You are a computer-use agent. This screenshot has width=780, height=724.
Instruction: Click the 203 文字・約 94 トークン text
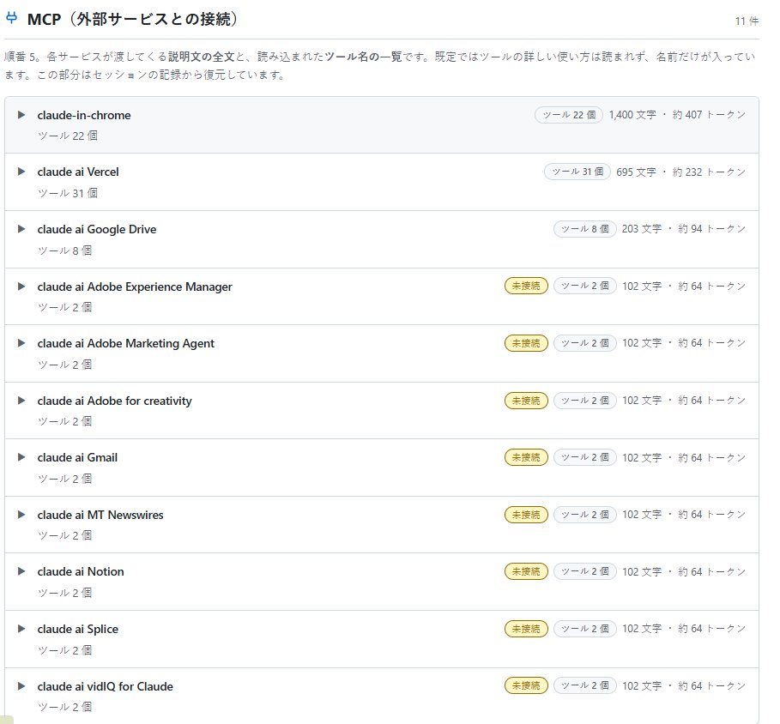[684, 229]
